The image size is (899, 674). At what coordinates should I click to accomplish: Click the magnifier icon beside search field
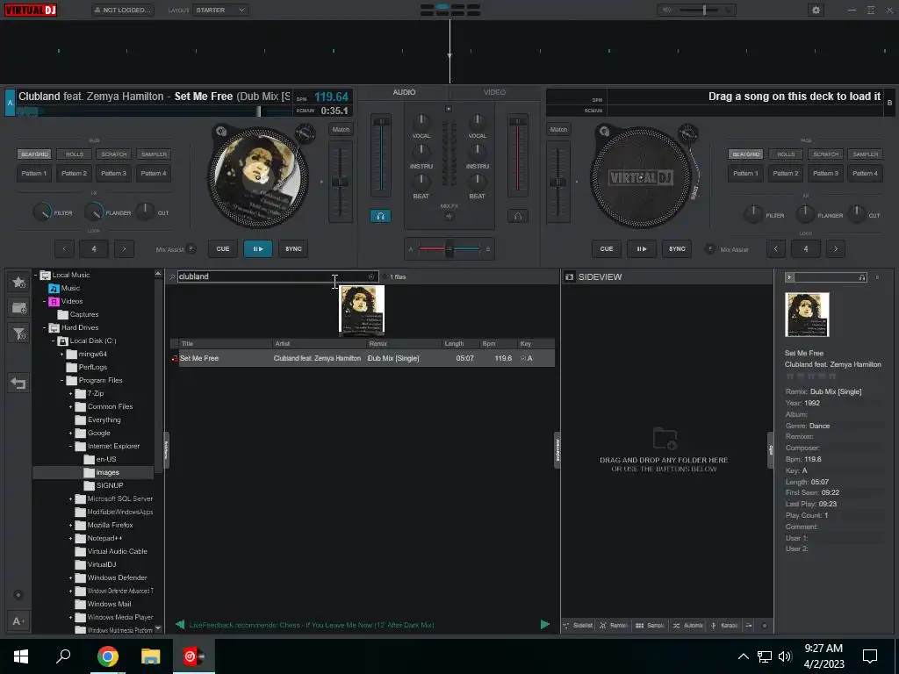[x=171, y=276]
